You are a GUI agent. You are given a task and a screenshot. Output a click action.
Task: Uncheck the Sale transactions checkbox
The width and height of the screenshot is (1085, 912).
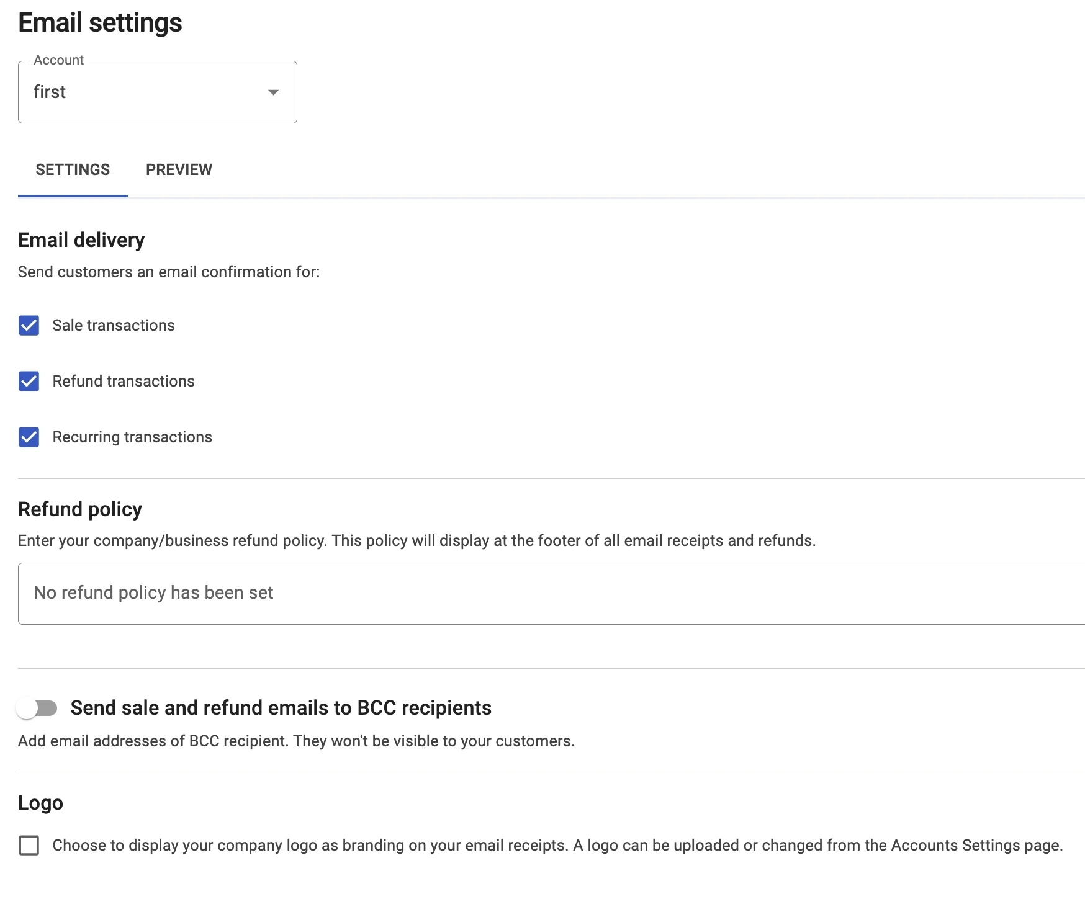pos(29,326)
